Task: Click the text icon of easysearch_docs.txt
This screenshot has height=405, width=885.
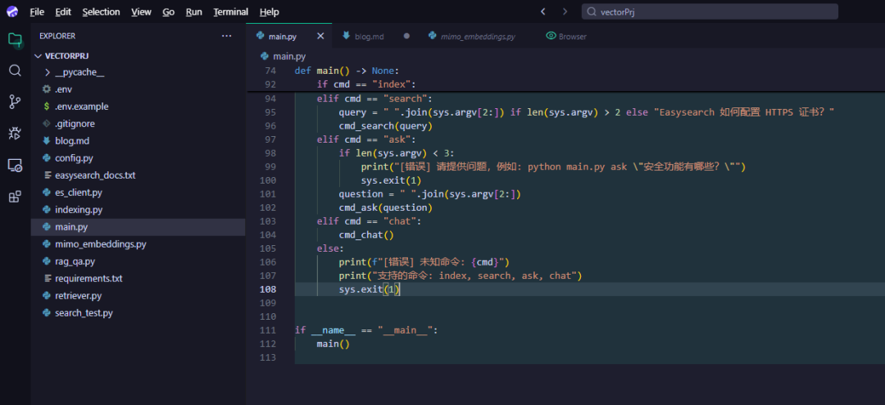Action: (47, 175)
